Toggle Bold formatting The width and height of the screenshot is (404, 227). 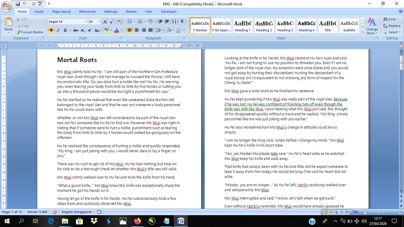(x=51, y=30)
